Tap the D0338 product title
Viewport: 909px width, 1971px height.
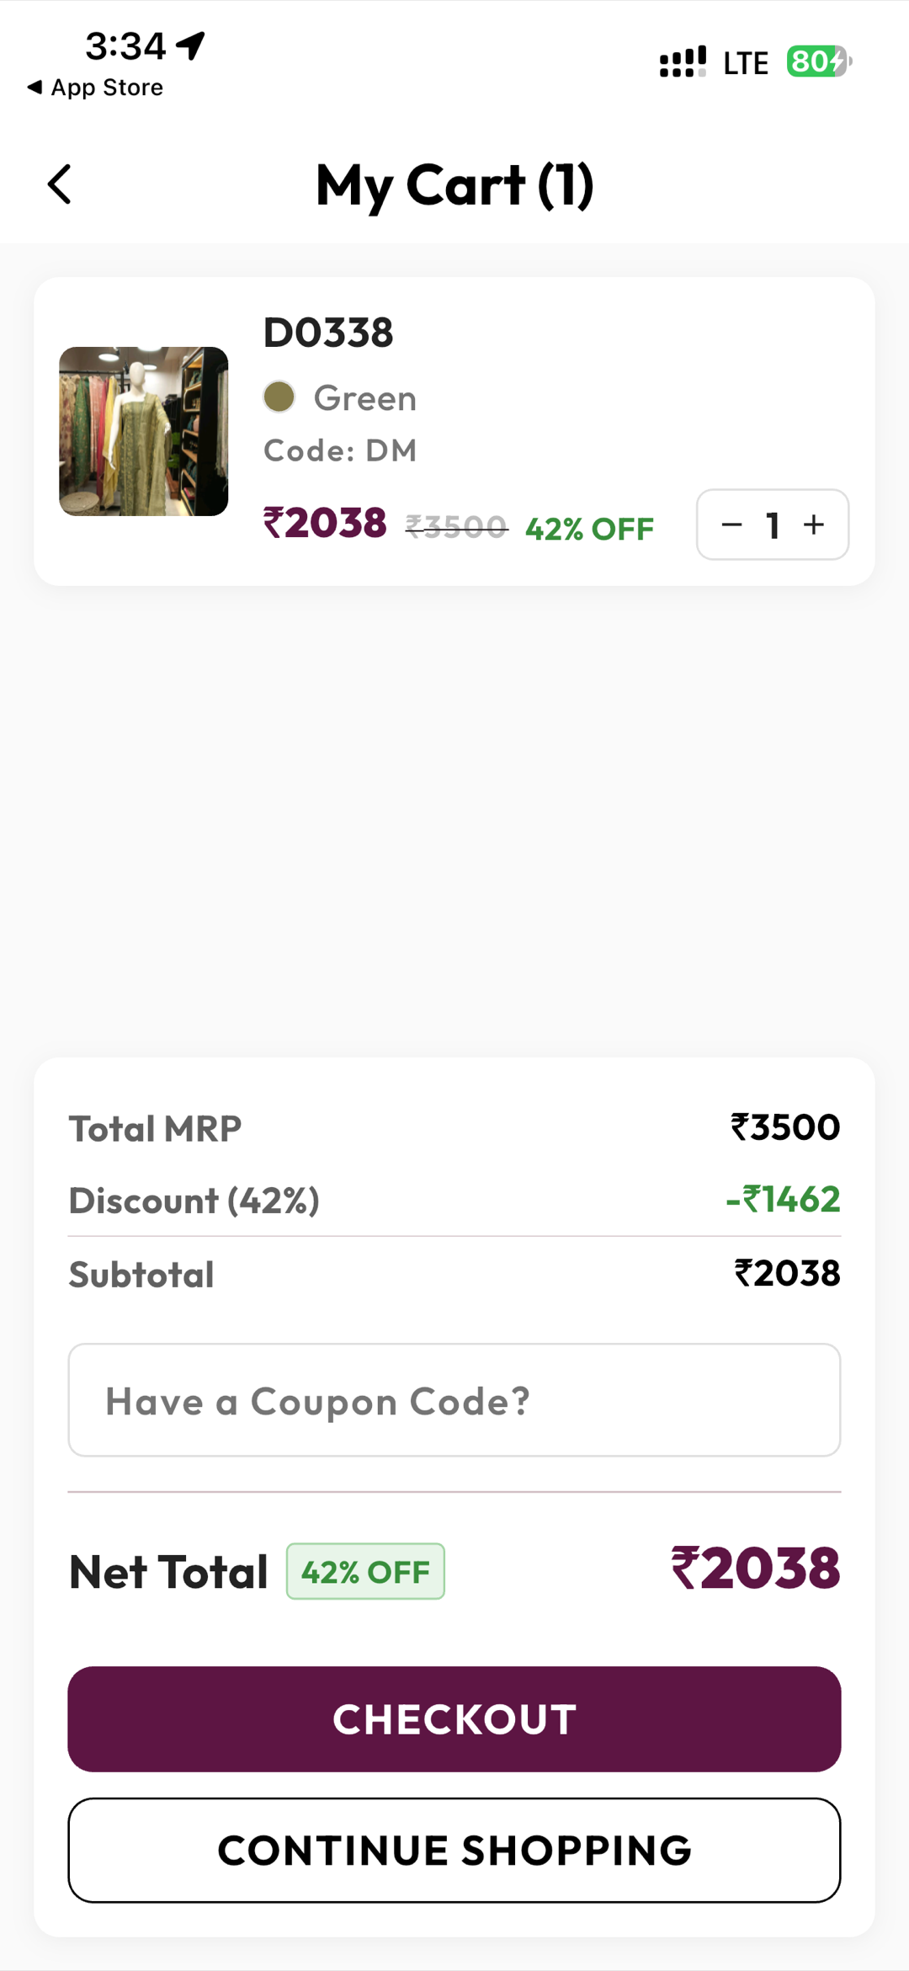pos(328,333)
